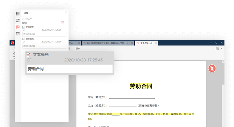Open the comment icon at toolbar right
Image resolution: width=234 pixels, height=127 pixels.
pyautogui.click(x=217, y=49)
